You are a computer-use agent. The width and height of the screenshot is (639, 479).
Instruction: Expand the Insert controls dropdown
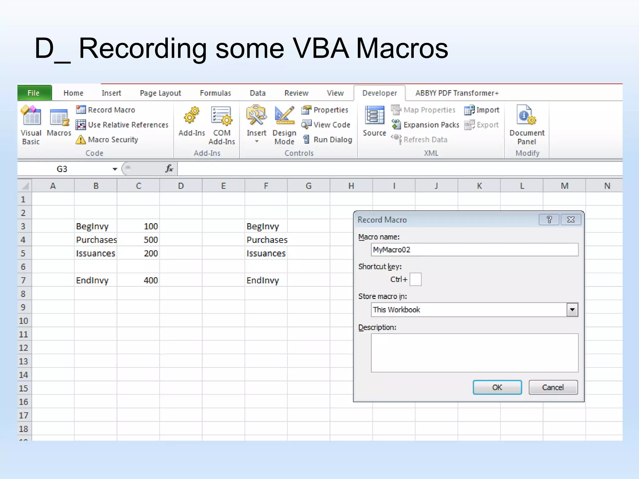coord(256,141)
